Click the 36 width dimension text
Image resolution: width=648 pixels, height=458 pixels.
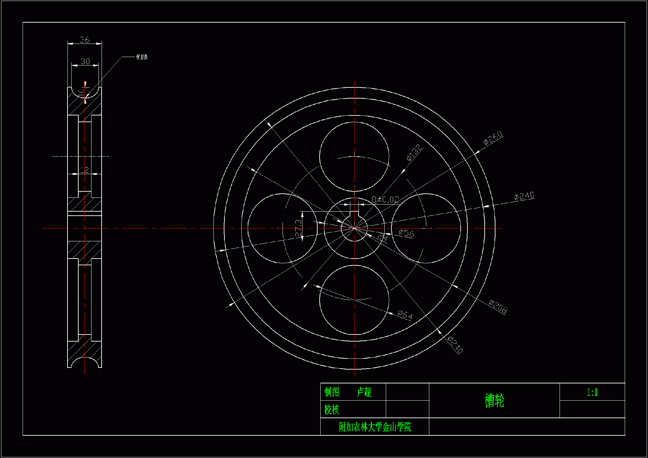point(84,40)
